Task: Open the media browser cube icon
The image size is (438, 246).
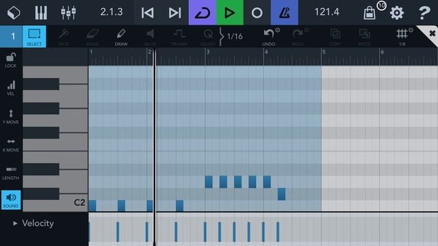Action: click(x=14, y=12)
